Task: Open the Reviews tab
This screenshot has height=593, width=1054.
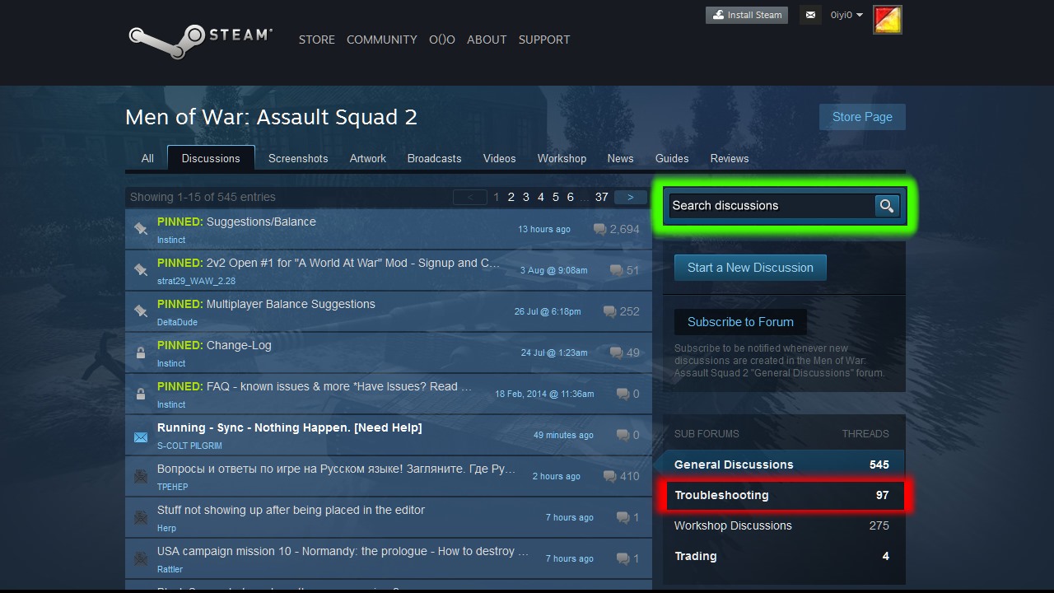Action: [x=730, y=158]
